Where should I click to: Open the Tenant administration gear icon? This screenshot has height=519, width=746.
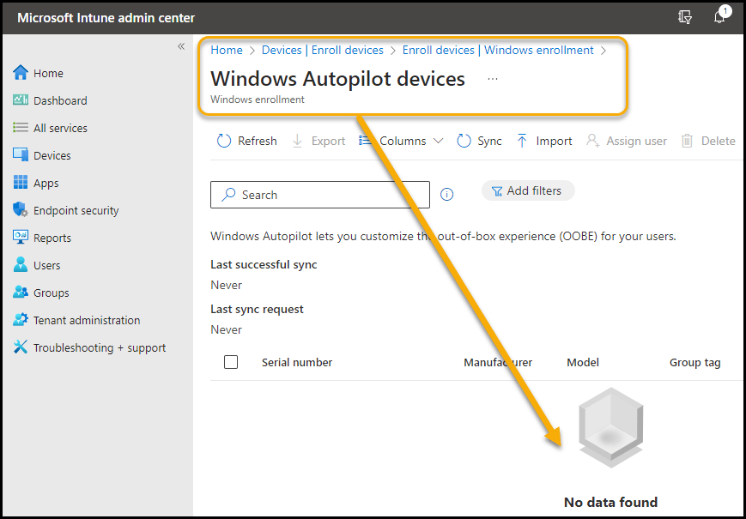[x=21, y=320]
